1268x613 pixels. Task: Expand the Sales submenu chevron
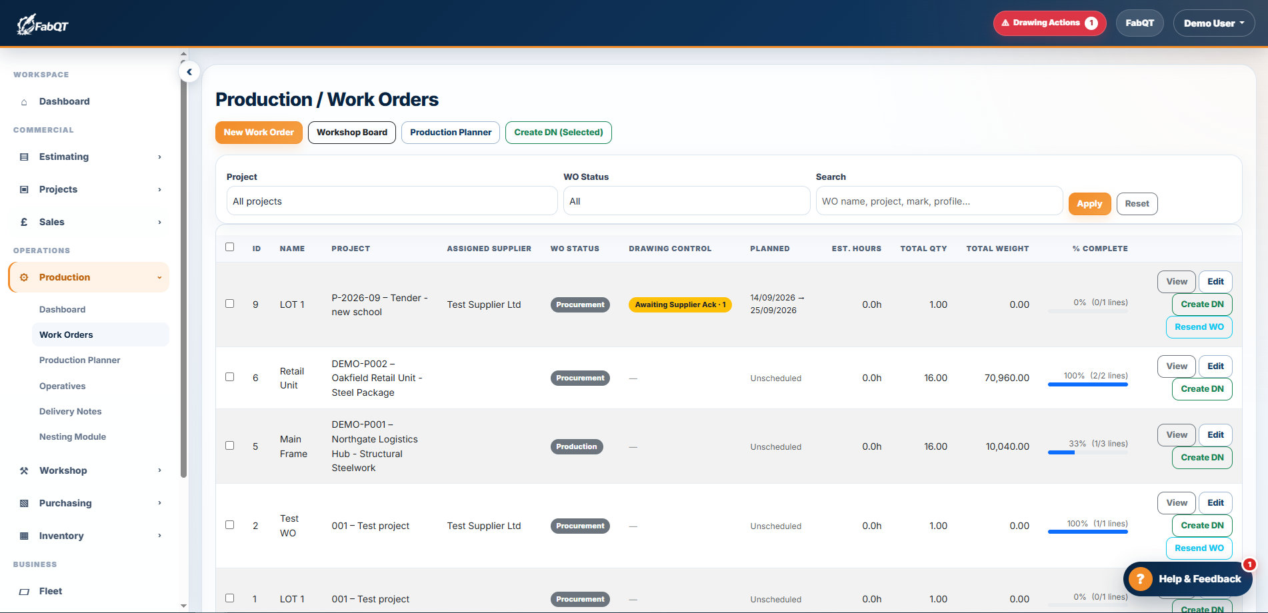coord(159,223)
